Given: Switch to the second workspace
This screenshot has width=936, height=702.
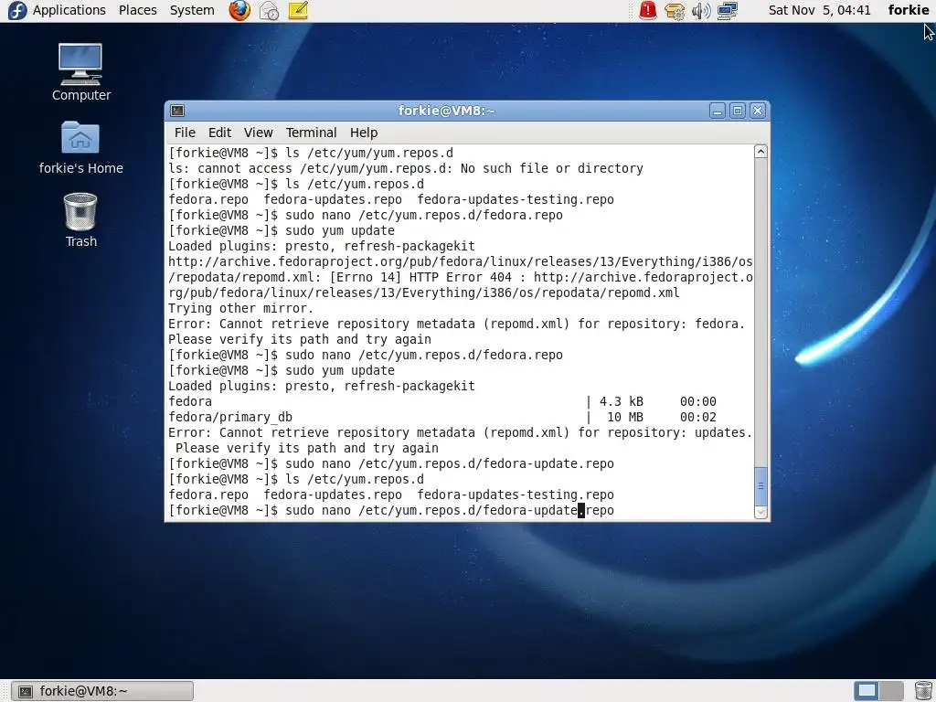Looking at the screenshot, I should coord(890,691).
